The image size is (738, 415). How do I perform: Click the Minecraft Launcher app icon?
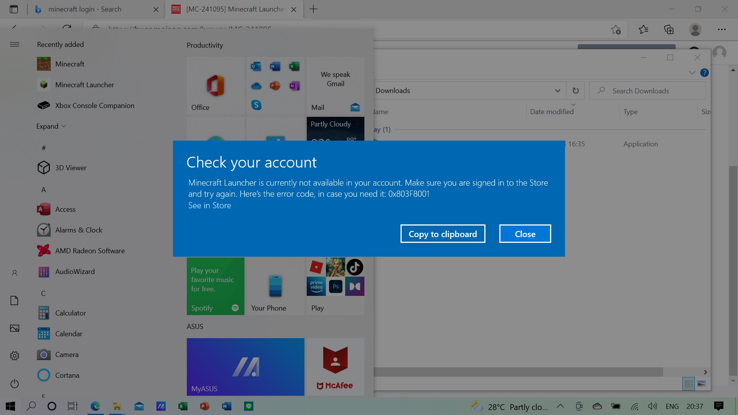[x=44, y=85]
